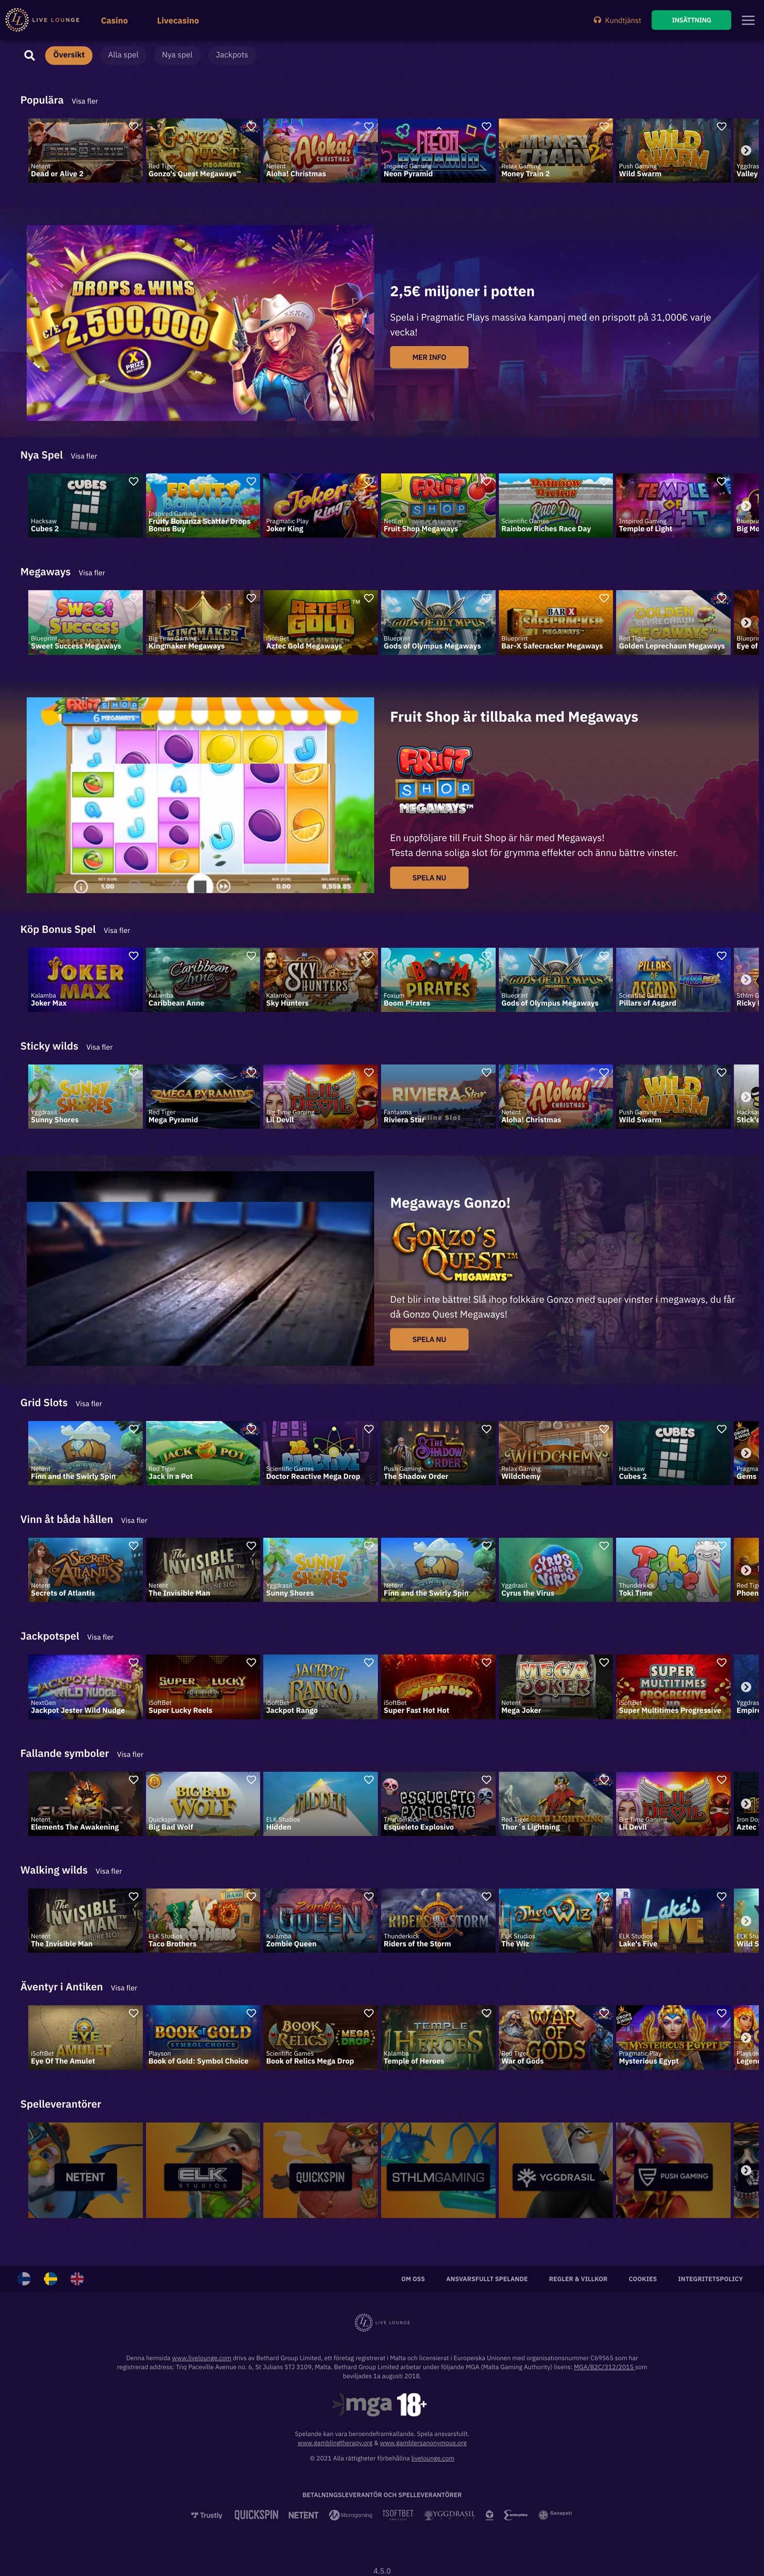Expand Populära with Visa fler
The height and width of the screenshot is (2576, 764).
coord(85,101)
